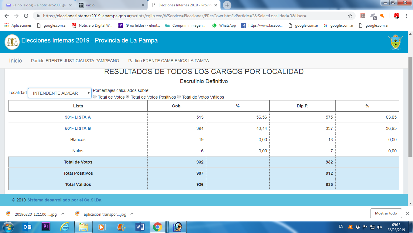Click the Dropbox tray icon
This screenshot has height=233, width=413.
(358, 227)
